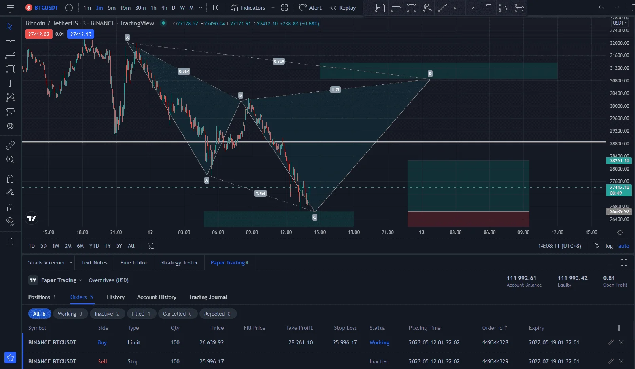Toggle stay in drawing mode pencil-lock

click(x=10, y=193)
